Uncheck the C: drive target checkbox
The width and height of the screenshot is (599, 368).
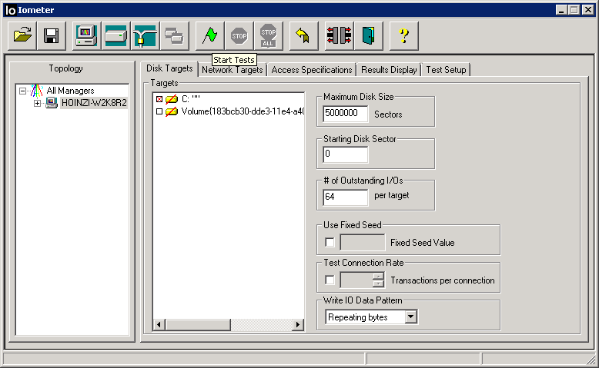[x=159, y=99]
